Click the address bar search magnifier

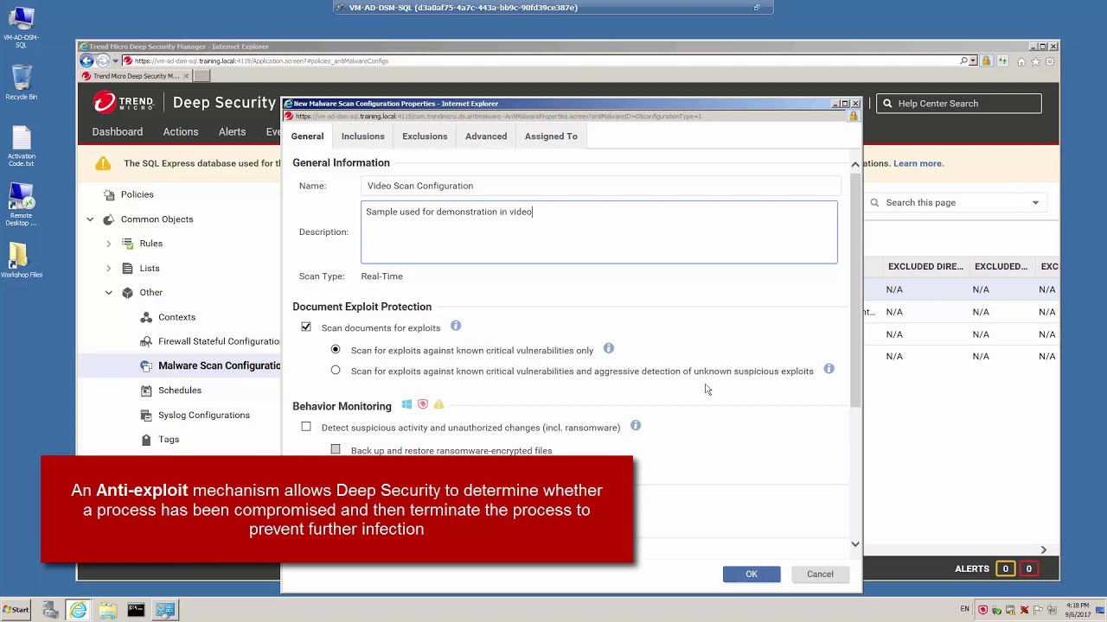click(x=963, y=60)
